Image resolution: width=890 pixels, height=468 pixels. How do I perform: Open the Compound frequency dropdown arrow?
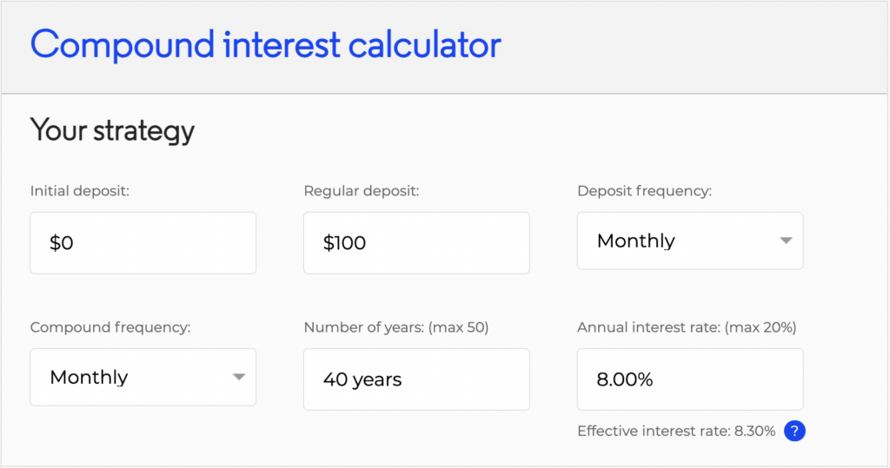click(238, 377)
